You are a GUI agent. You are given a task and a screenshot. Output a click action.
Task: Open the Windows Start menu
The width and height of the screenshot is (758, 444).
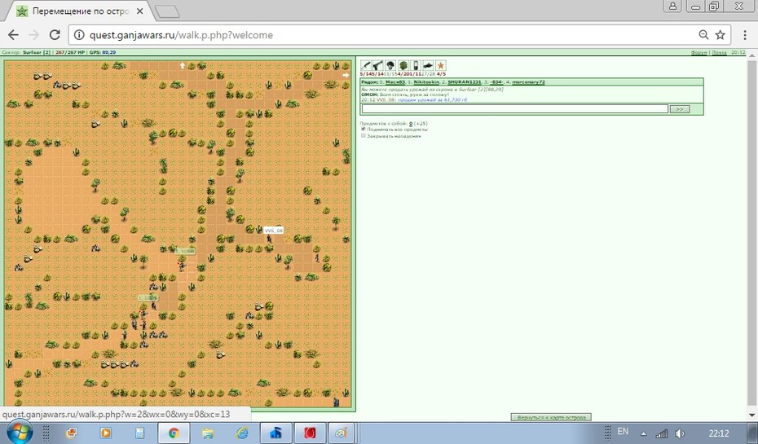coord(20,433)
